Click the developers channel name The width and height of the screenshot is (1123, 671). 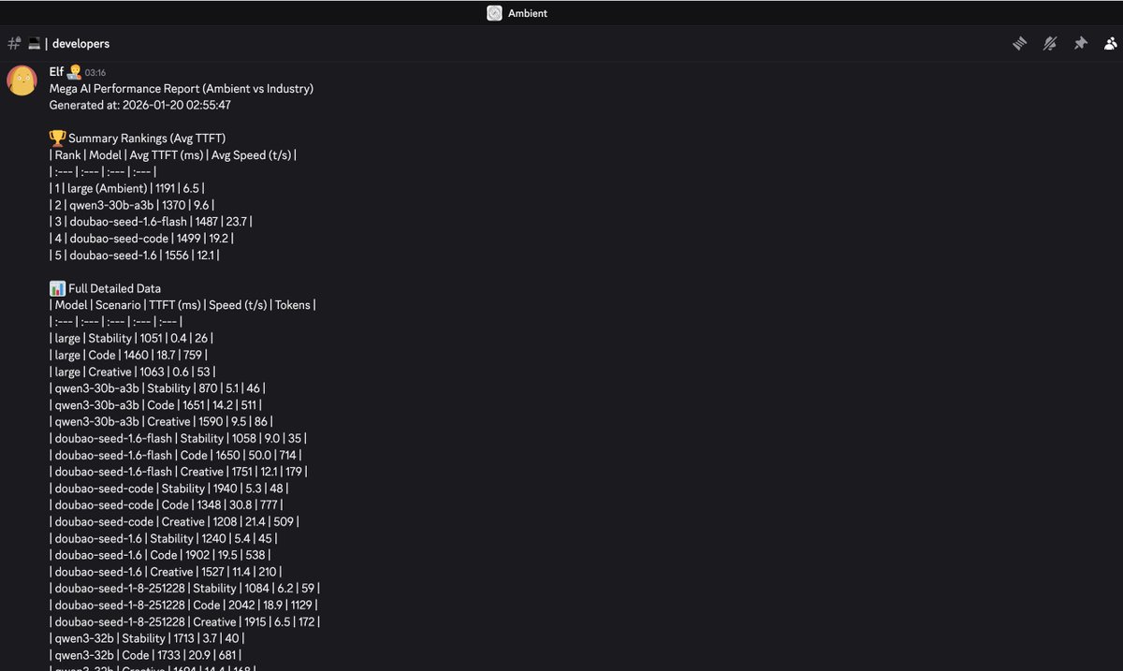(x=80, y=43)
